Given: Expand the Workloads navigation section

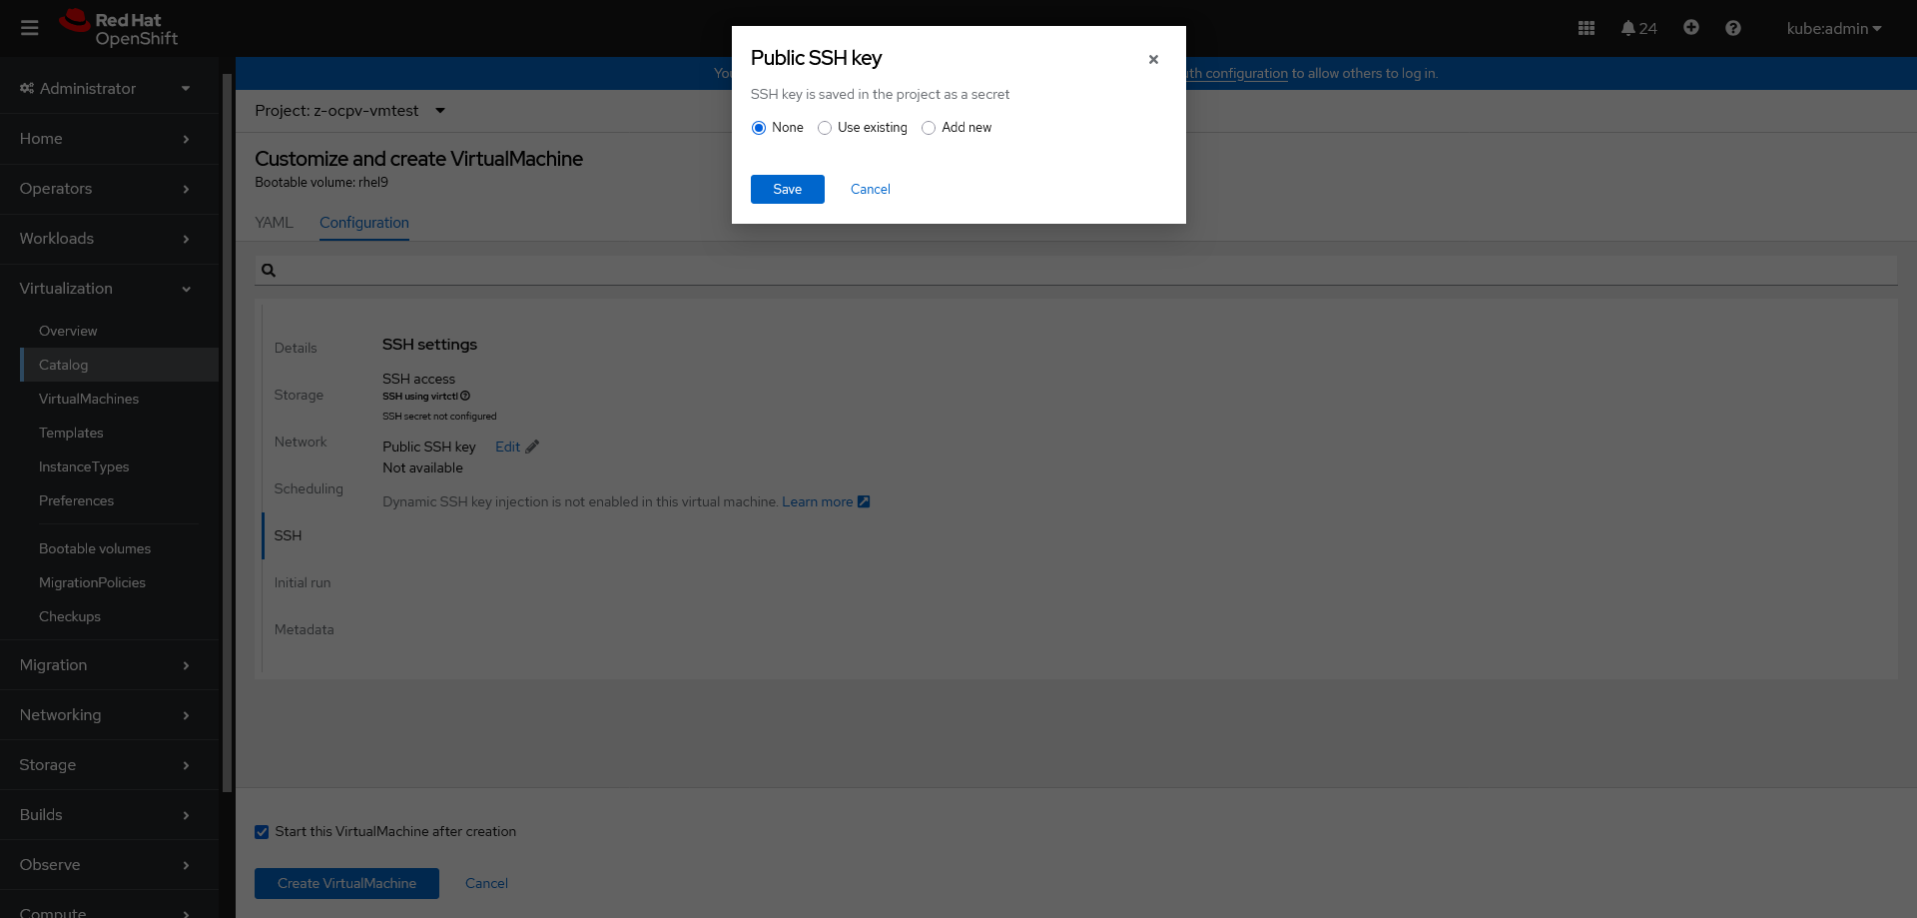Looking at the screenshot, I should tap(110, 239).
